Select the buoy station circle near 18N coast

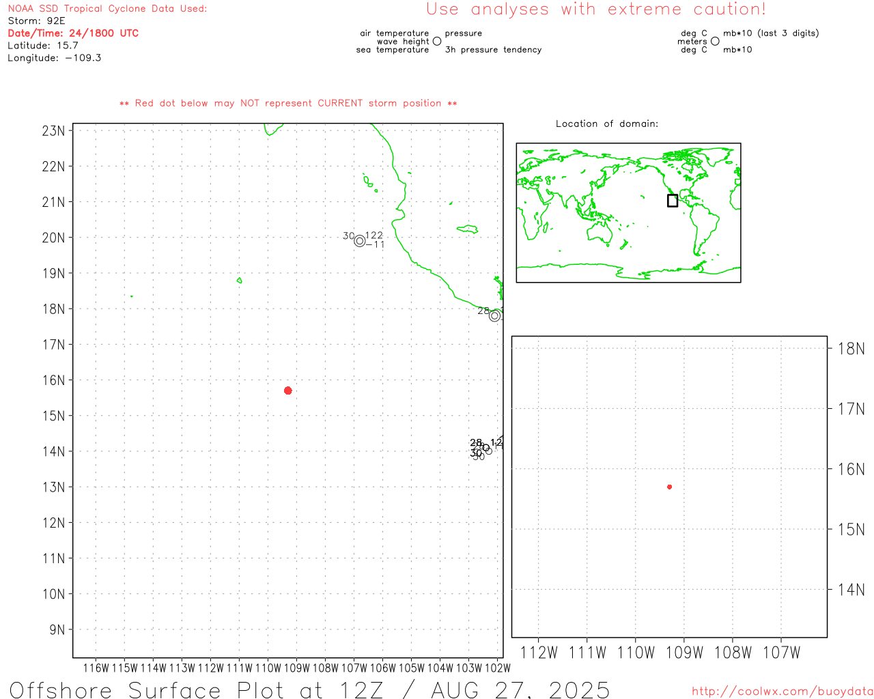point(495,315)
